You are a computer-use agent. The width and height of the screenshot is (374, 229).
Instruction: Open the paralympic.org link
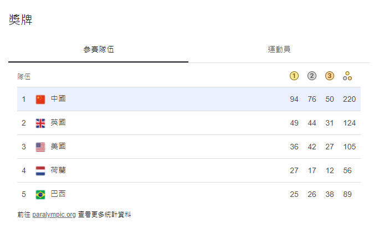click(x=54, y=214)
